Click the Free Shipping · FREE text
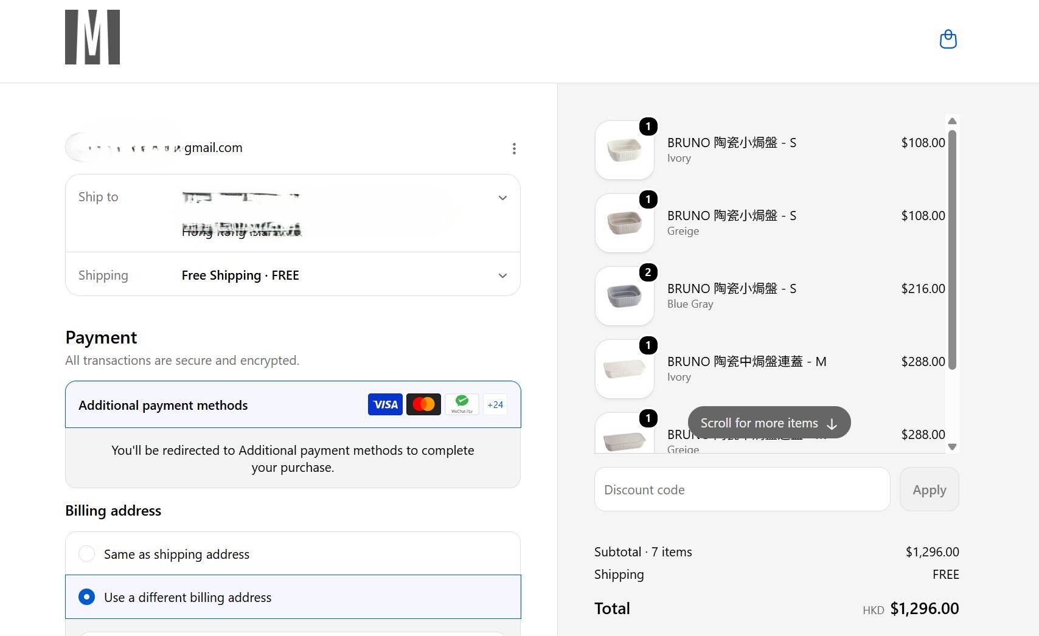The image size is (1039, 636). tap(240, 275)
